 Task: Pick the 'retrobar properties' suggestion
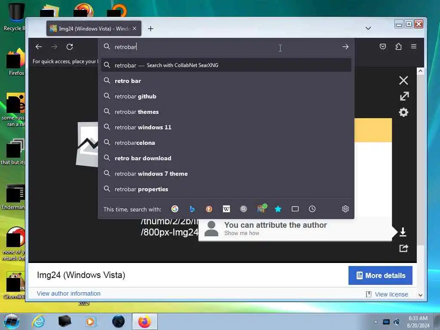coord(226,189)
